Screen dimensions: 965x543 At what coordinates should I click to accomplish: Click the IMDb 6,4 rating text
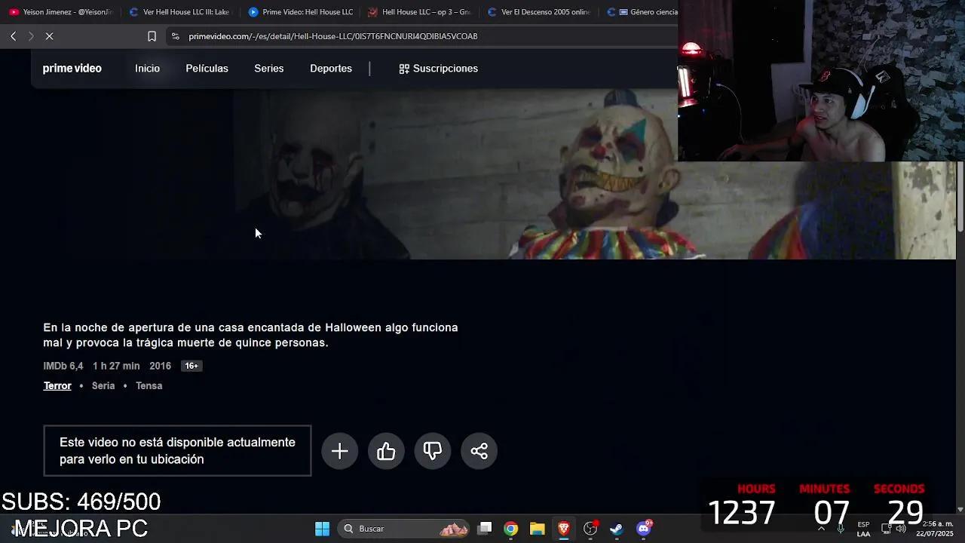(63, 366)
